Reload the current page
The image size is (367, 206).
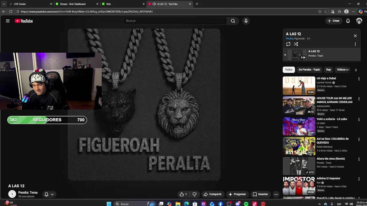(x=11, y=12)
